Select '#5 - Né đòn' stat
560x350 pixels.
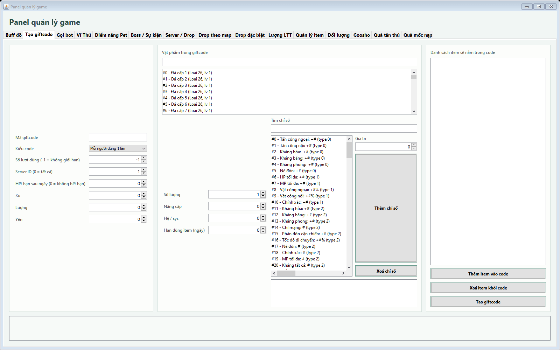pyautogui.click(x=309, y=171)
